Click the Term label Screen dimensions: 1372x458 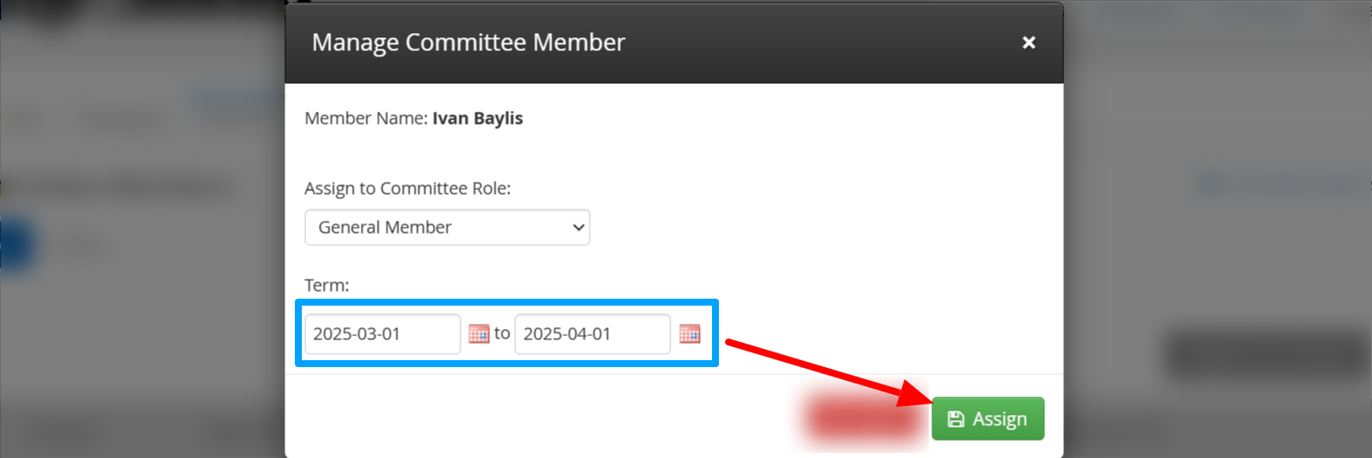pyautogui.click(x=327, y=286)
